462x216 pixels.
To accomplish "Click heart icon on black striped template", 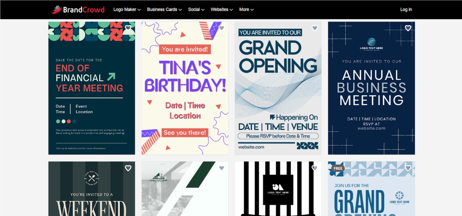I will 315,168.
